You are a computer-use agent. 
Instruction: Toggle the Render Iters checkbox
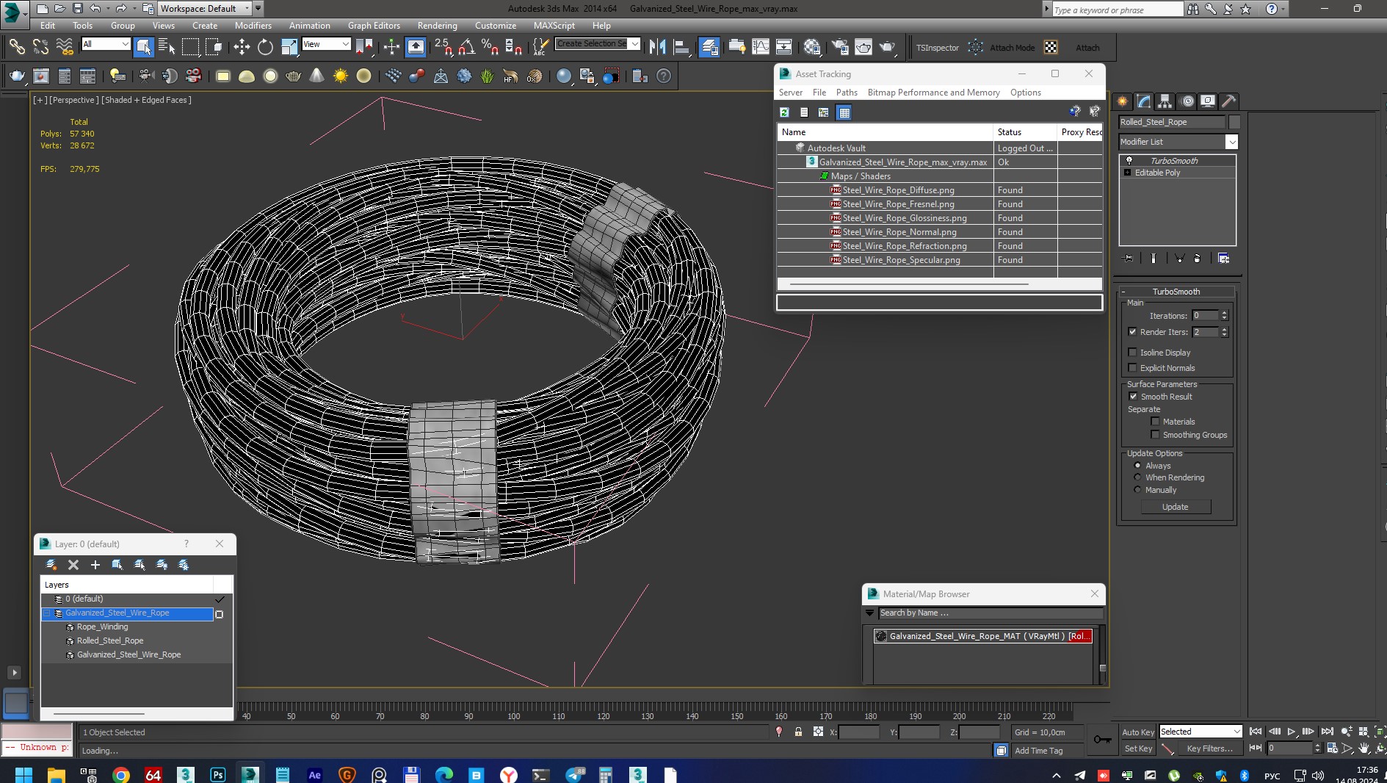pos(1132,332)
